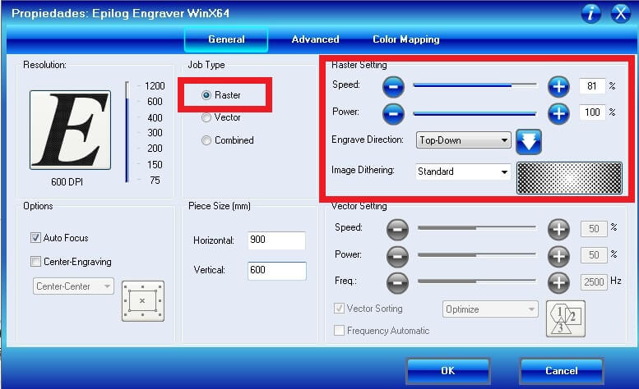Decrease vector frequency with minus button
639x389 pixels.
(x=397, y=282)
